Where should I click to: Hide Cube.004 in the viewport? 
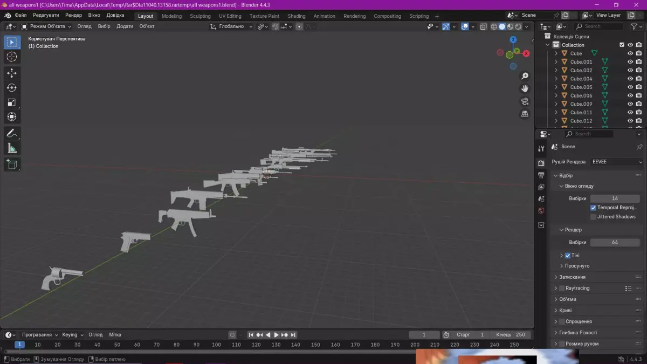point(630,79)
